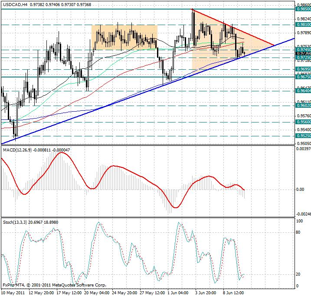
Task: Click the 10 May 2011 date label
Action: point(14,292)
